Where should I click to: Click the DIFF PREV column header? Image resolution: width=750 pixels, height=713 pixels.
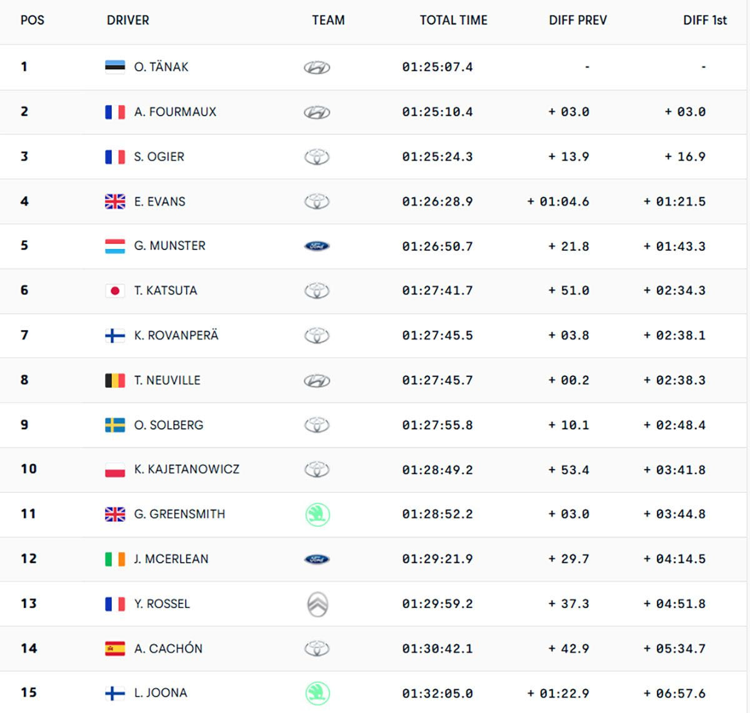coord(577,20)
